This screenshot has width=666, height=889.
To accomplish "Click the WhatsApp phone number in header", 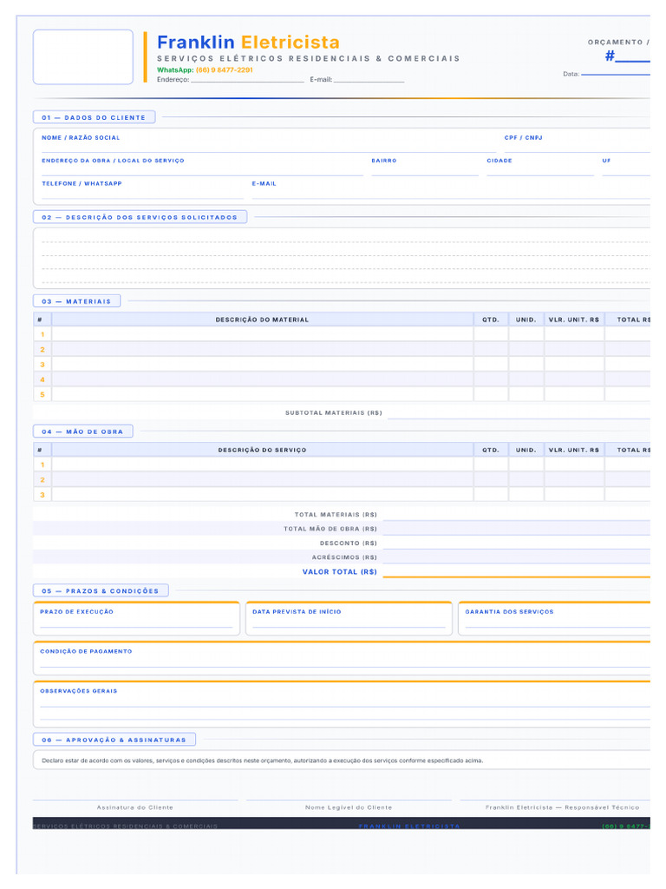I will [225, 69].
